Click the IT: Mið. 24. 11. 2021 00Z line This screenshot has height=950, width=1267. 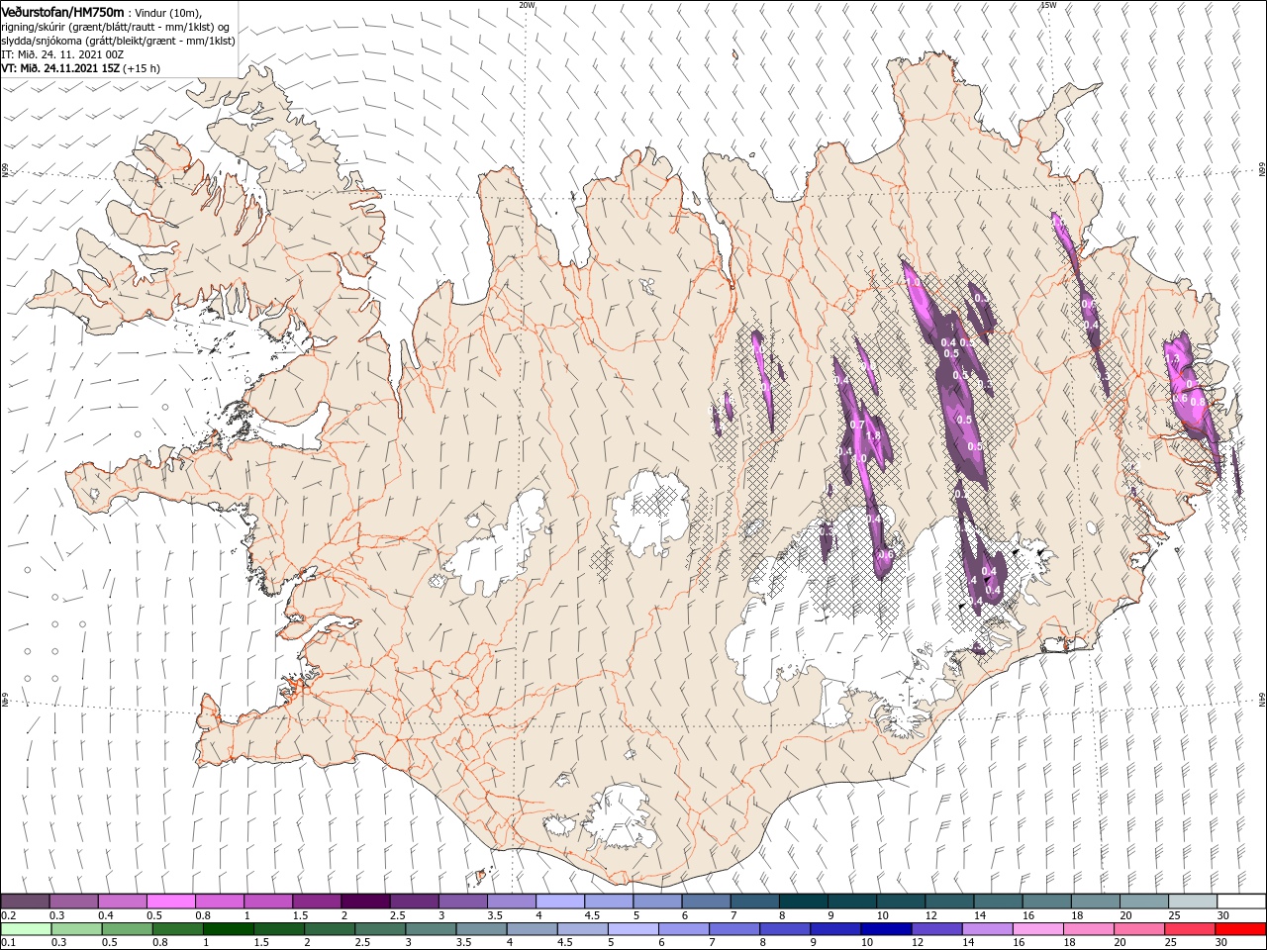[62, 54]
